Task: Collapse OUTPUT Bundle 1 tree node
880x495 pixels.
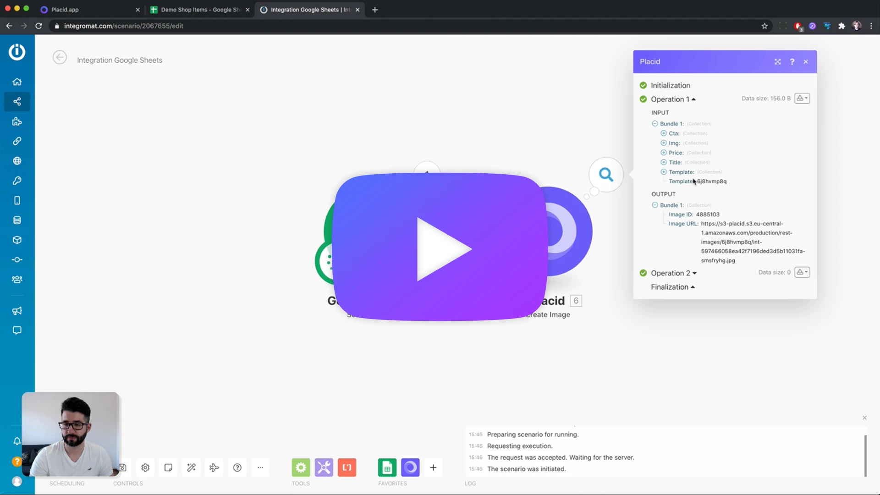Action: 655,205
